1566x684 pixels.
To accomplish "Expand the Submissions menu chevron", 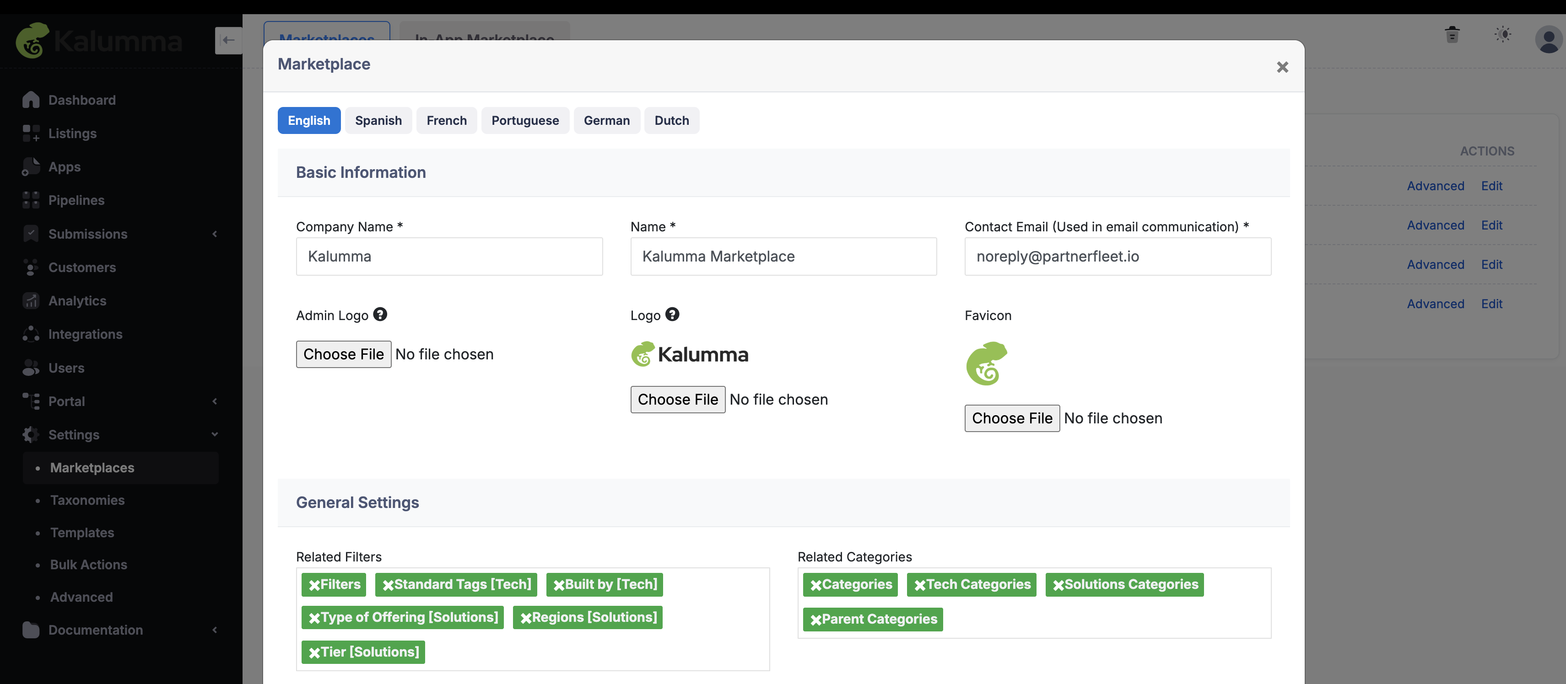I will tap(215, 234).
